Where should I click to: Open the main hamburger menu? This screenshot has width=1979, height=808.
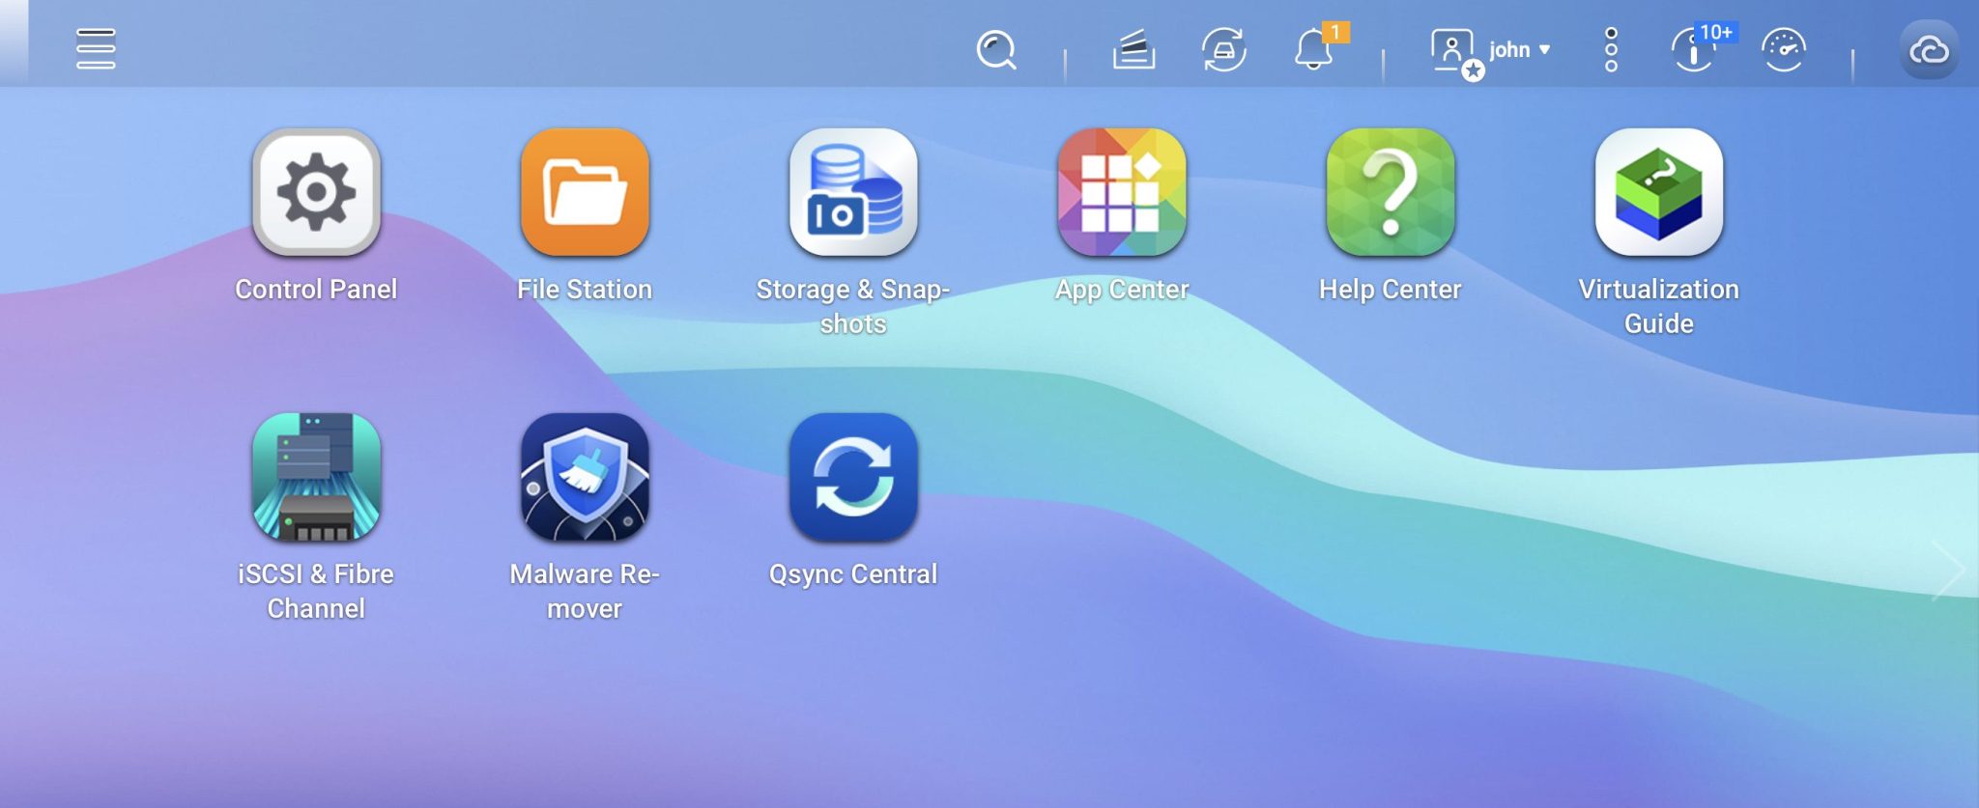coord(96,49)
